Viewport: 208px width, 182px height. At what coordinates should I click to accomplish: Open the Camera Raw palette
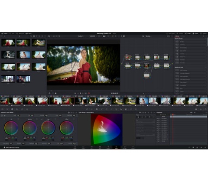[3, 109]
